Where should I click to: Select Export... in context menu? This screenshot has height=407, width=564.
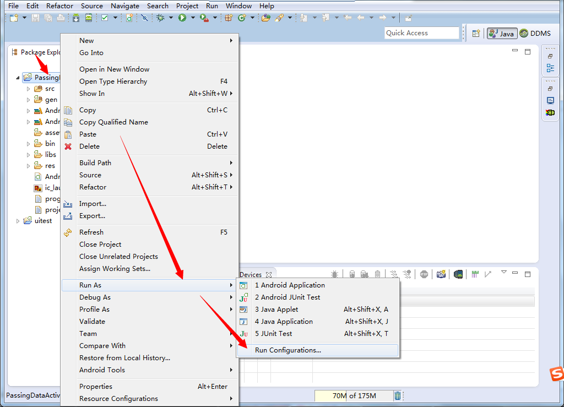coord(150,216)
